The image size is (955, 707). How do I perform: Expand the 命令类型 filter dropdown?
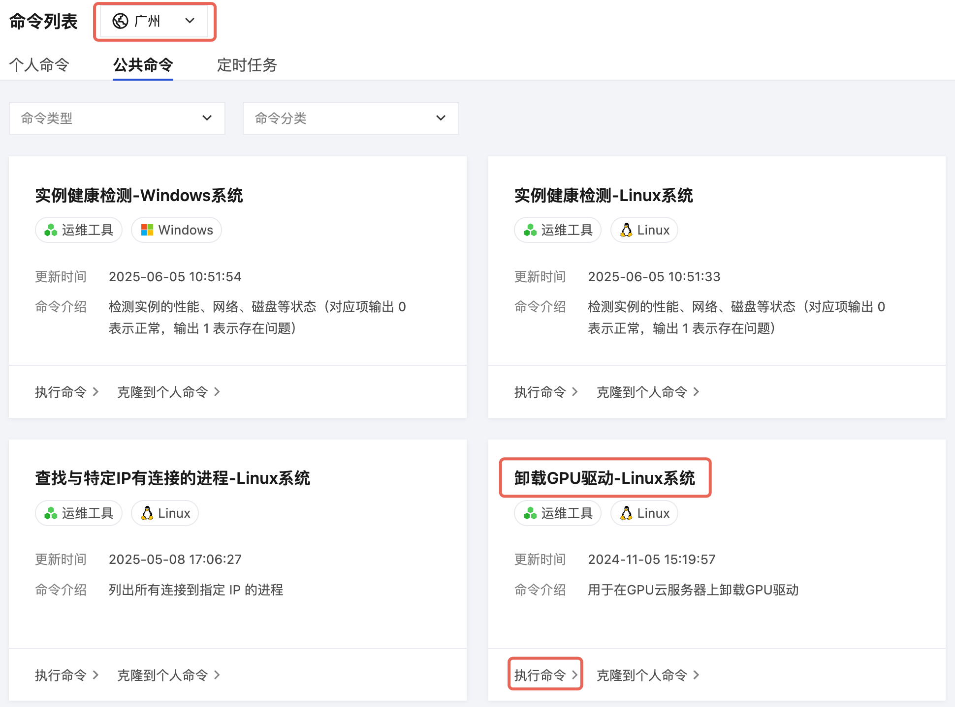117,118
